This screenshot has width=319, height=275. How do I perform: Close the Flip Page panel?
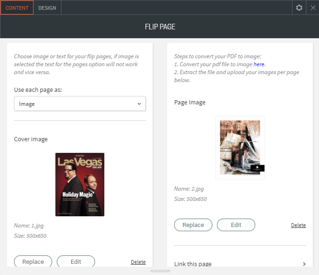click(x=313, y=7)
